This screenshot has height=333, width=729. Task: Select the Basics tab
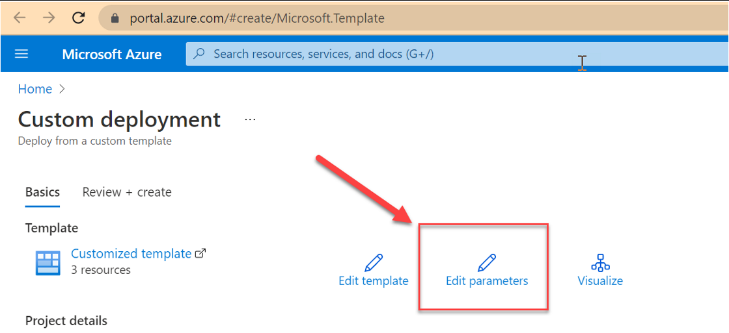[x=42, y=192]
